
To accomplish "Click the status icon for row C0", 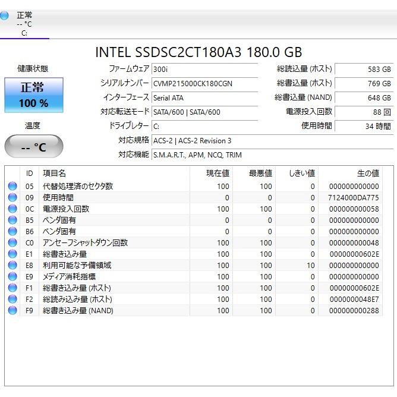I will pos(12,242).
